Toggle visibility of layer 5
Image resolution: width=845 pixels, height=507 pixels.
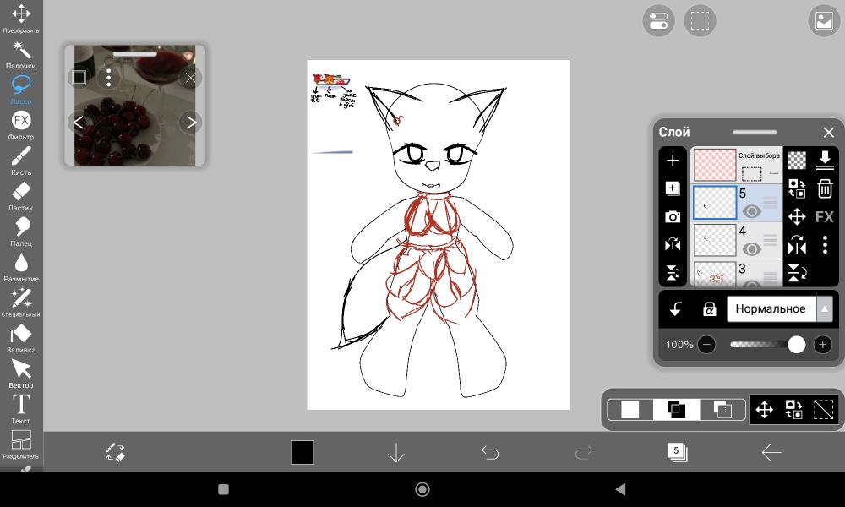(751, 211)
